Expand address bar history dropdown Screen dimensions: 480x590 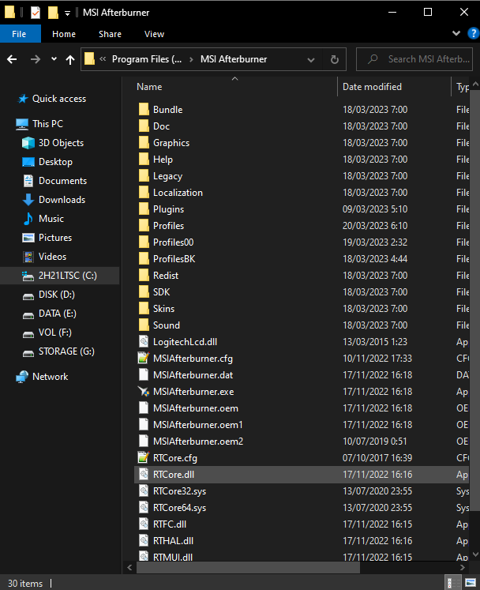311,59
